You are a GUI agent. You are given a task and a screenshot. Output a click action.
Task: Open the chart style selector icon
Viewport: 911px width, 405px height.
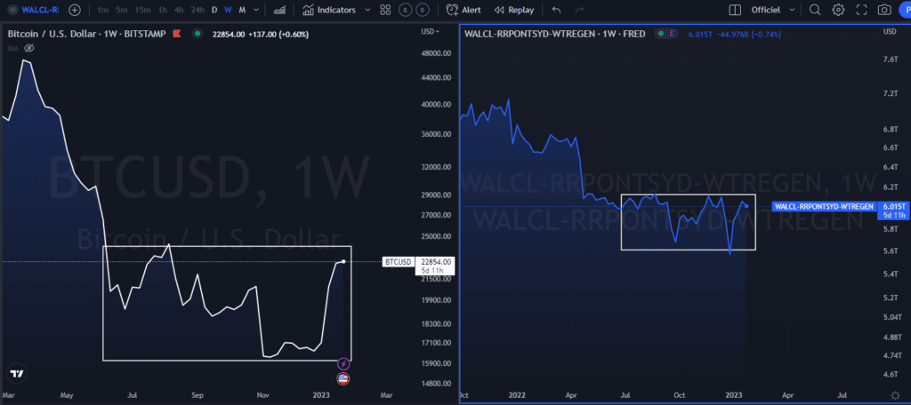pyautogui.click(x=280, y=10)
